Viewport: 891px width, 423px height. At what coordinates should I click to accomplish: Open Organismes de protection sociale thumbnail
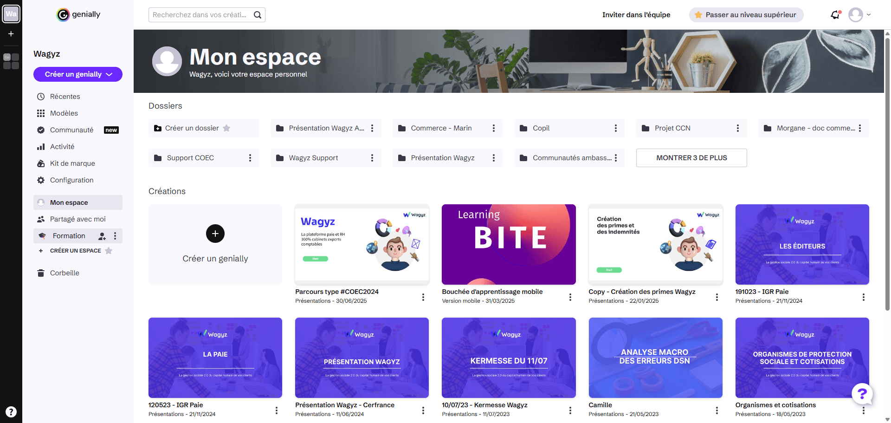[802, 358]
